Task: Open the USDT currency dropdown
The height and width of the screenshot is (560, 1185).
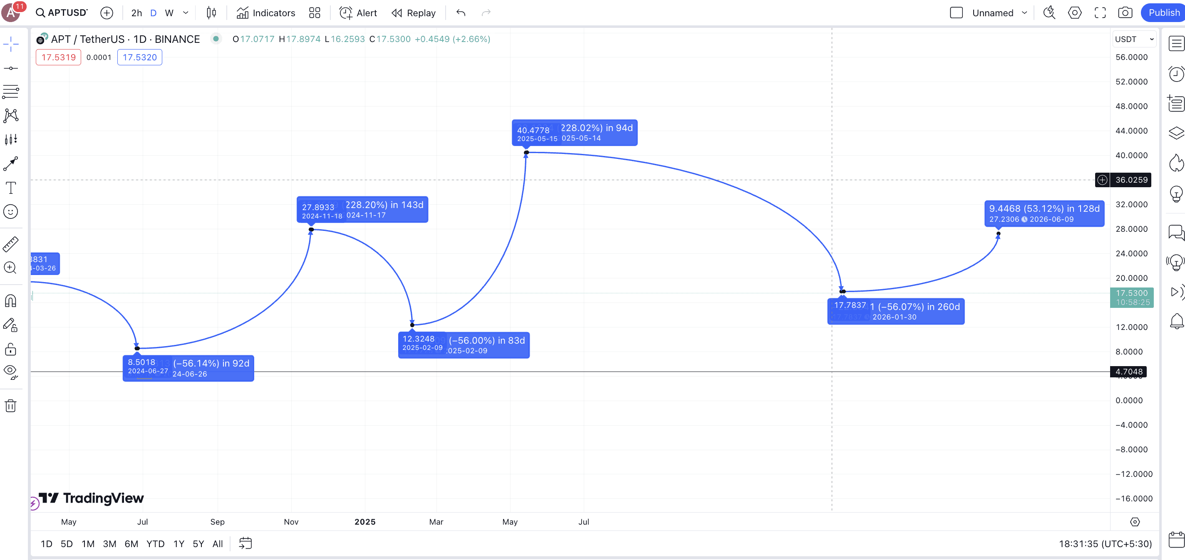Action: pyautogui.click(x=1134, y=39)
